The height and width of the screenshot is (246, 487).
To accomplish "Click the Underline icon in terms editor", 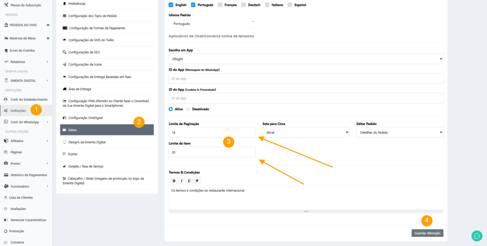I will coord(189,181).
